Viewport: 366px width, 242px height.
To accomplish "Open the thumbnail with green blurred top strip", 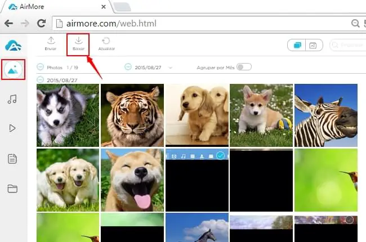I will click(132, 227).
